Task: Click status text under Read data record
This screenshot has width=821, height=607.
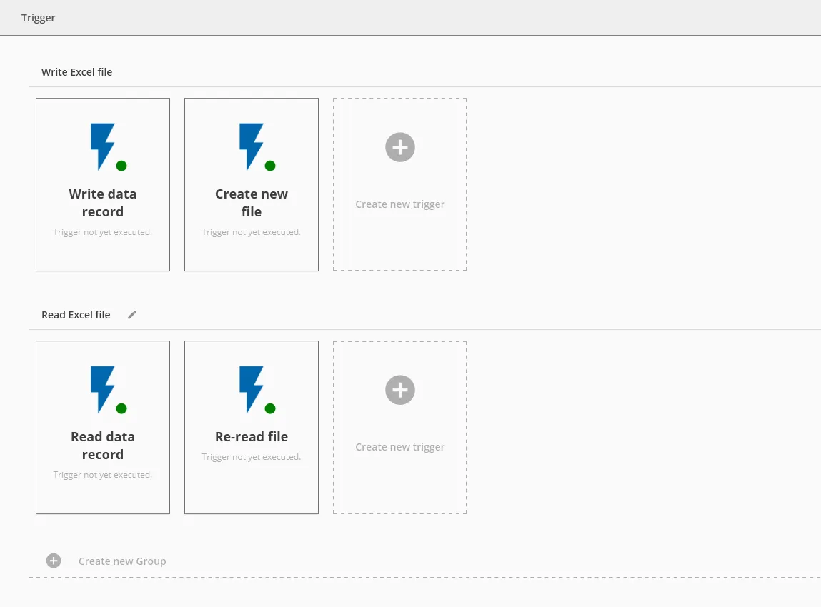Action: tap(103, 475)
